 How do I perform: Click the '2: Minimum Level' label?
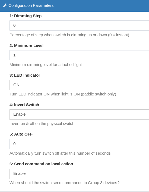[26, 46]
